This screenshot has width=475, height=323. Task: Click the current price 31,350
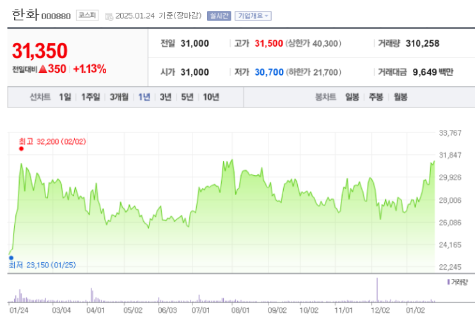[x=40, y=51]
